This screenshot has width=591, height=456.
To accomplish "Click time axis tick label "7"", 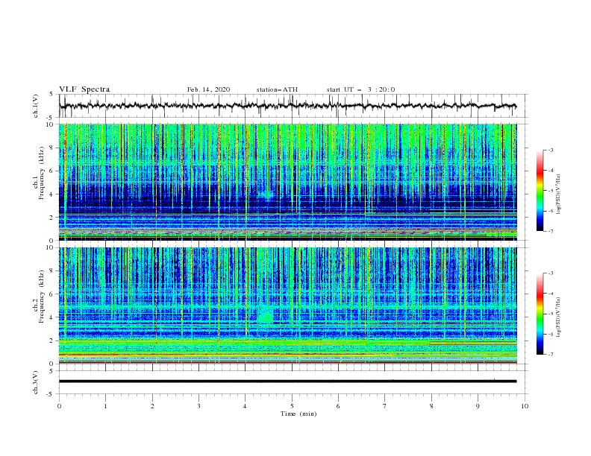I will pos(385,406).
